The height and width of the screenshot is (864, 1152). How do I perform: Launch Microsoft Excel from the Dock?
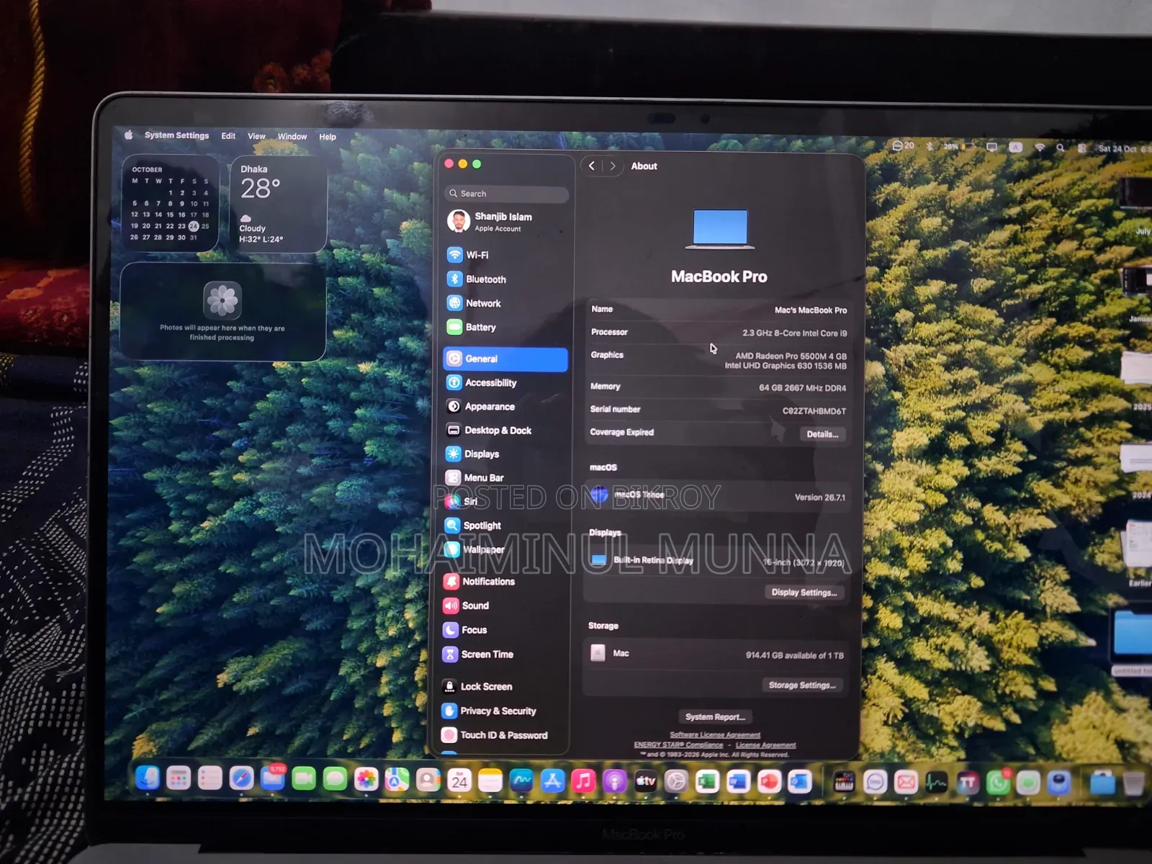(x=707, y=782)
